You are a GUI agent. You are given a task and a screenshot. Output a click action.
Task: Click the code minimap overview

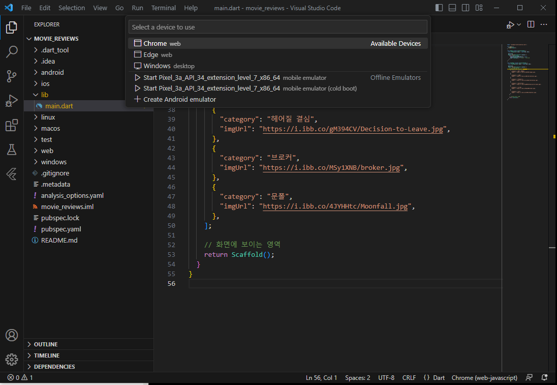point(527,72)
